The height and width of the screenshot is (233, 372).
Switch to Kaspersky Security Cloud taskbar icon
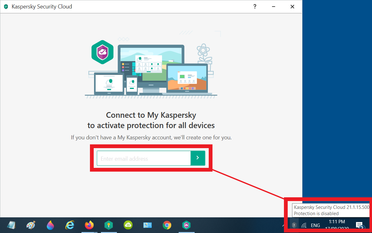186,225
